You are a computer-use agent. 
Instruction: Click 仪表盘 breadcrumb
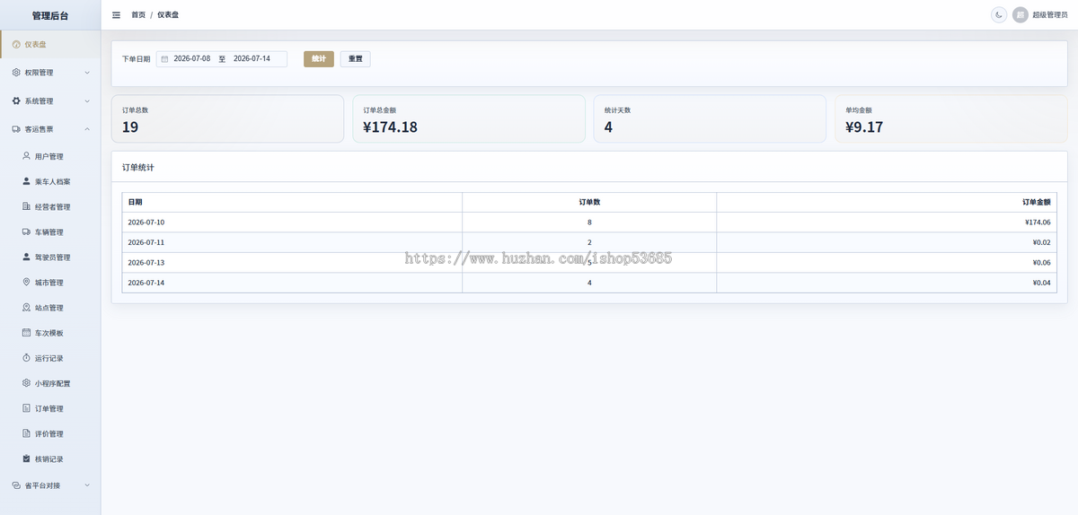click(167, 15)
